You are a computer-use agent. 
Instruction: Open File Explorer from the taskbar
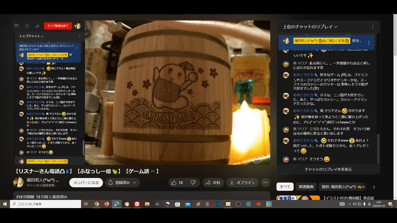(147, 204)
